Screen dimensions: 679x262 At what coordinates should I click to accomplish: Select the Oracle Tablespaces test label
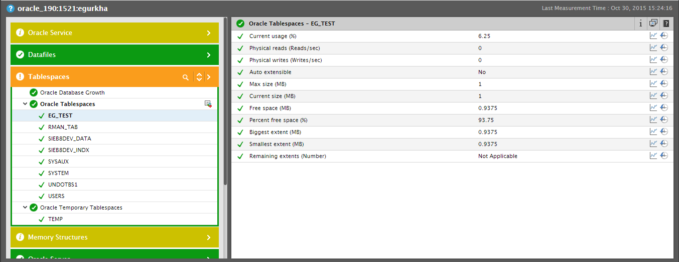point(67,104)
